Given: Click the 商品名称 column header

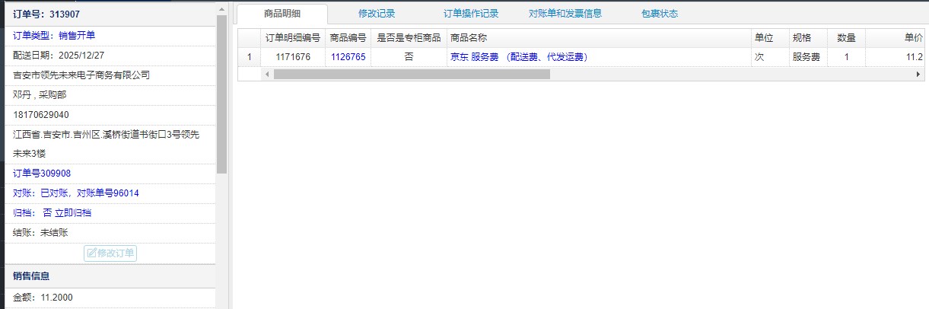Looking at the screenshot, I should coord(469,37).
